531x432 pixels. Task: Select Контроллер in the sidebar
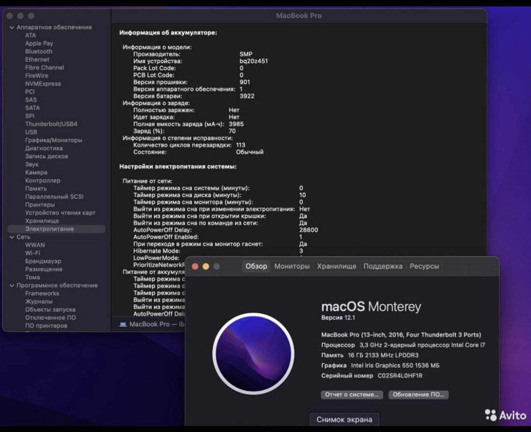[42, 181]
